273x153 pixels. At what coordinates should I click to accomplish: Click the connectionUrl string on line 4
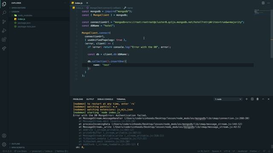point(178,22)
